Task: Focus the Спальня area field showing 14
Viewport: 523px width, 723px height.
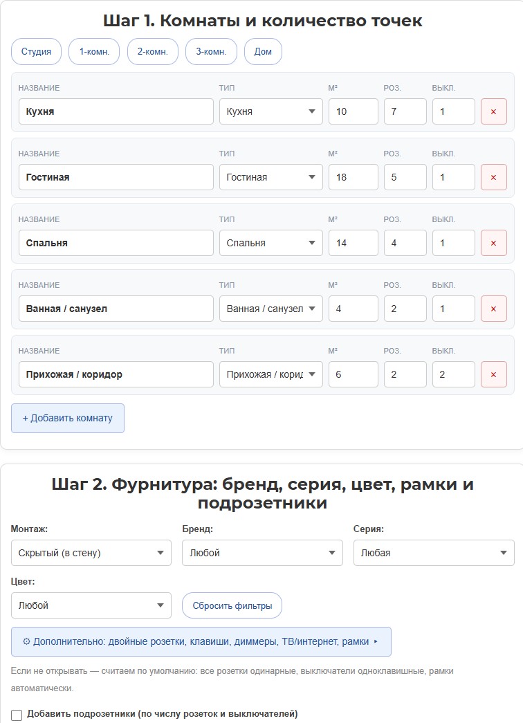Action: 354,243
